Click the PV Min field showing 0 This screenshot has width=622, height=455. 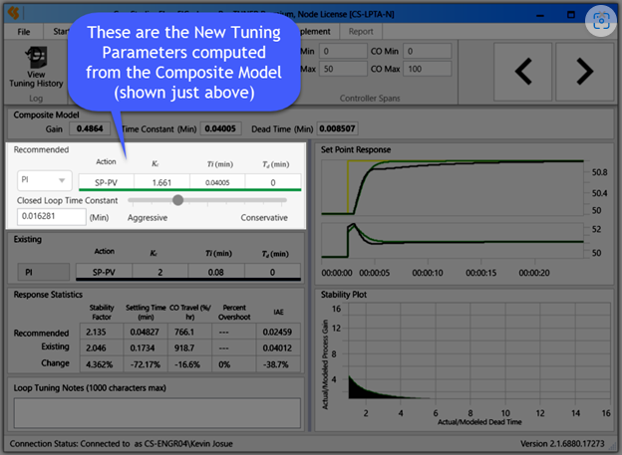[343, 51]
